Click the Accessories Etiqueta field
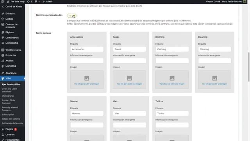 point(87,49)
